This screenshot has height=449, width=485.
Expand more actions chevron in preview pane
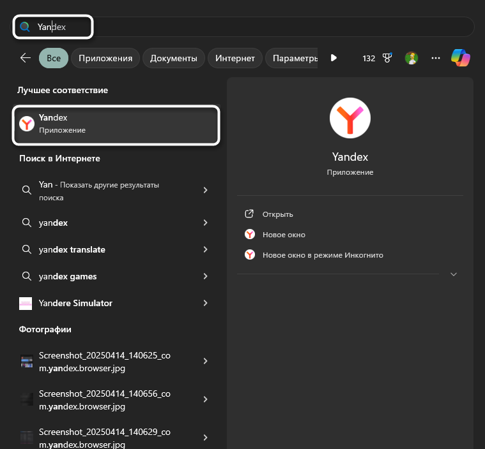click(x=454, y=274)
